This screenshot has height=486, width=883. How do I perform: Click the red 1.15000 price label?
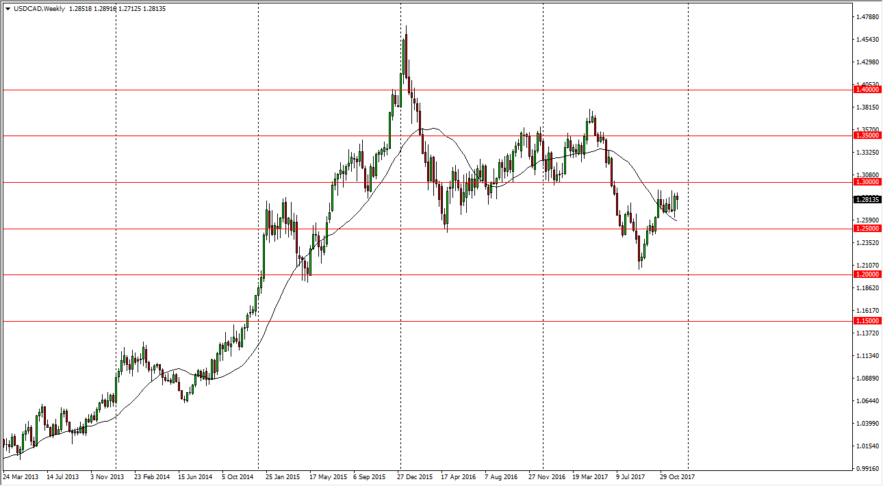(867, 321)
